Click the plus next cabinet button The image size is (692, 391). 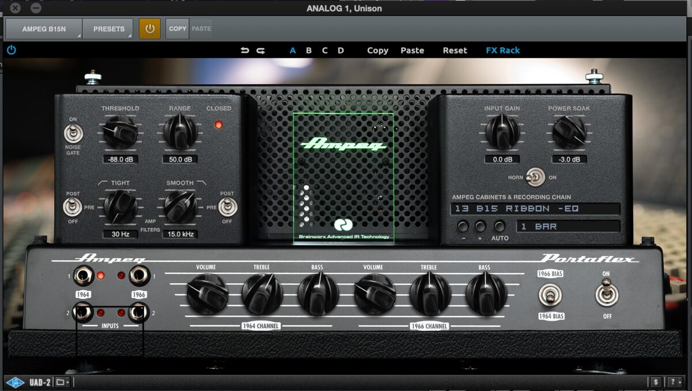coord(480,226)
